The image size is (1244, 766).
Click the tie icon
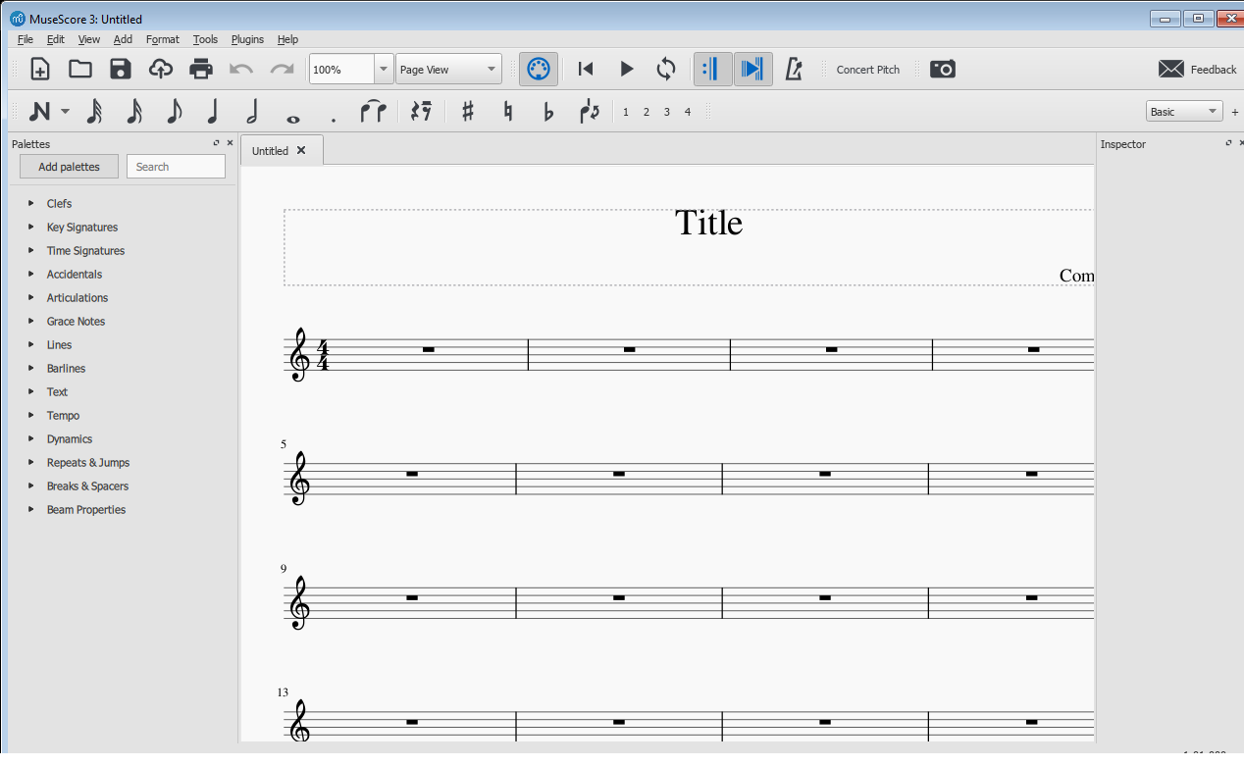[373, 112]
